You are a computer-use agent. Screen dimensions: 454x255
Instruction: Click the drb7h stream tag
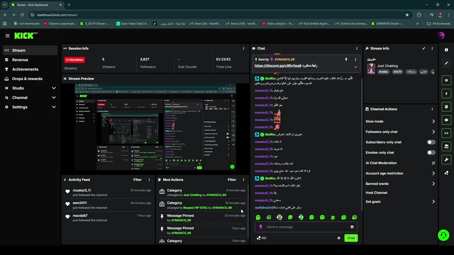[398, 72]
